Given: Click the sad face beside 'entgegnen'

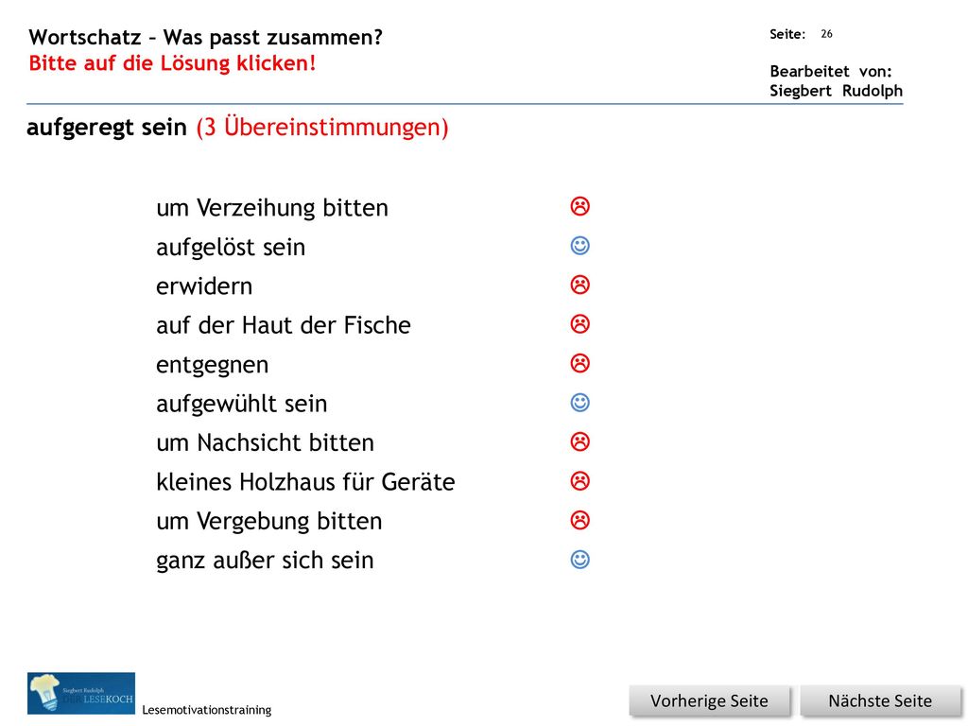Looking at the screenshot, I should pos(579,363).
